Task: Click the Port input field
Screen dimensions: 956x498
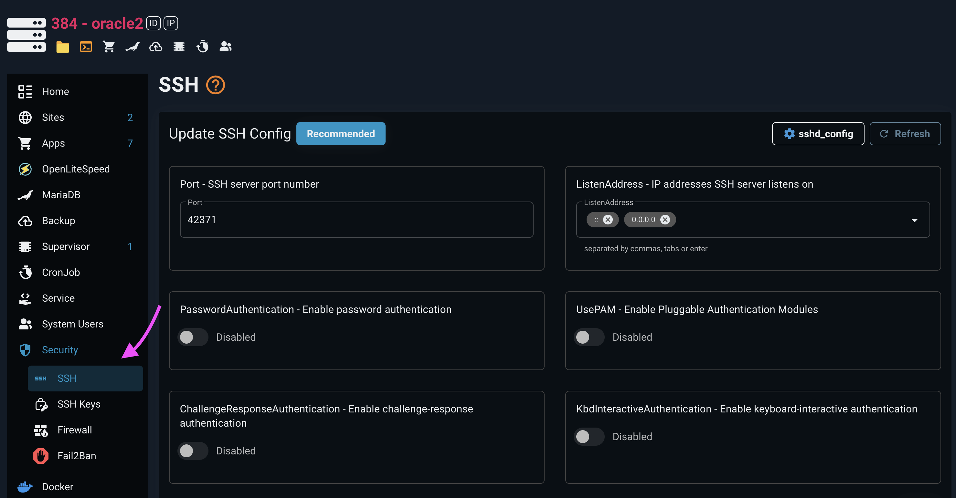Action: pyautogui.click(x=356, y=220)
